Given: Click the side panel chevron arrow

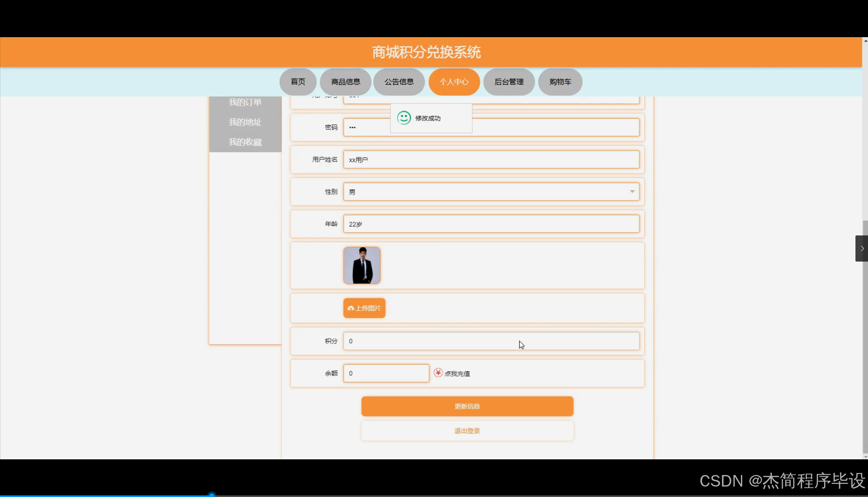Looking at the screenshot, I should [x=862, y=249].
